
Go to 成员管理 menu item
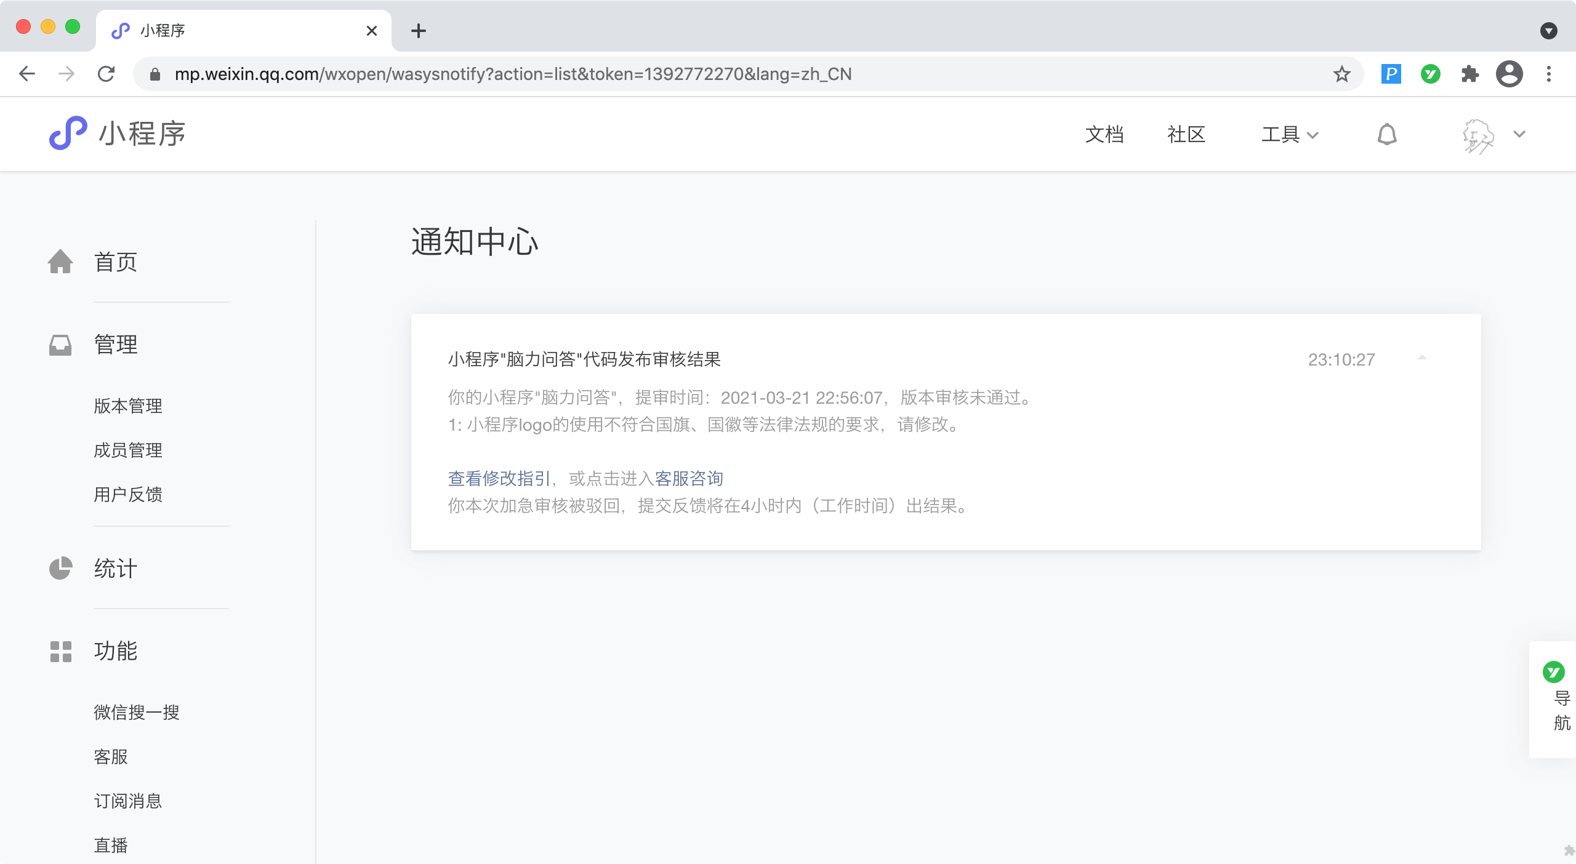(128, 450)
